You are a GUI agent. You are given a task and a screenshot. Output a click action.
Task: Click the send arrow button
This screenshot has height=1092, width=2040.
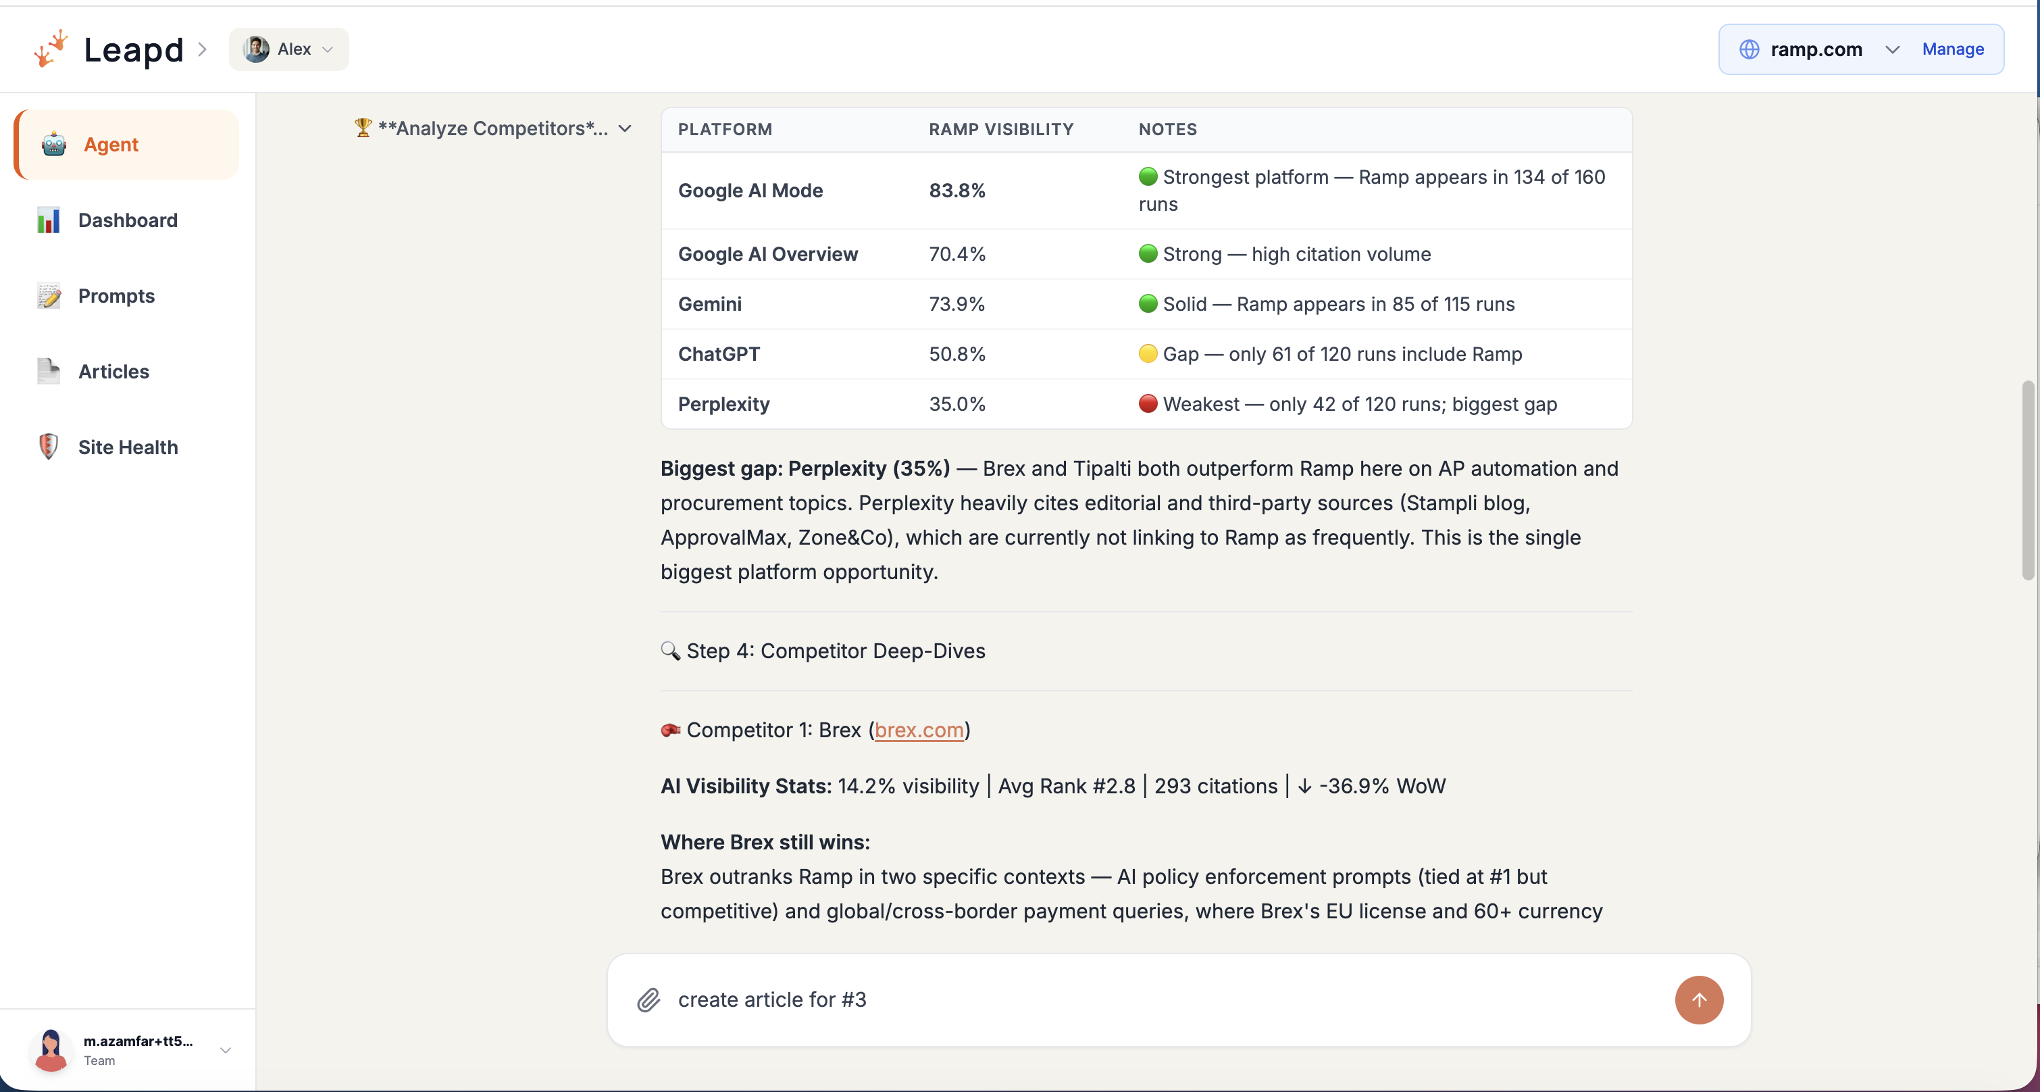1699,1000
